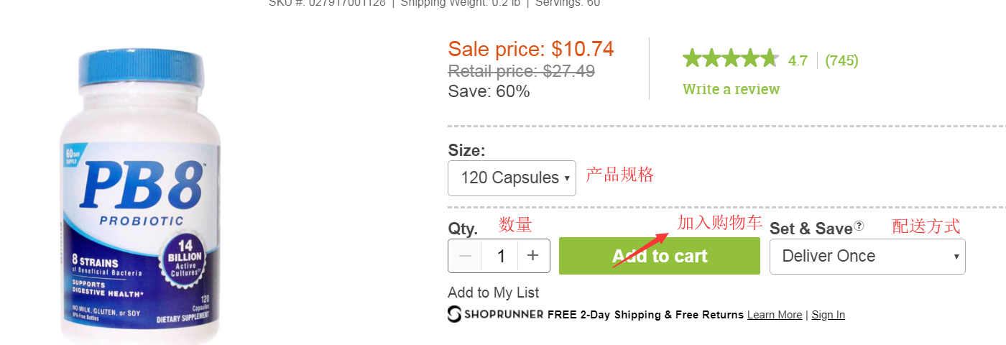Open the Write a review link
Image resolution: width=1006 pixels, height=345 pixels.
point(731,89)
